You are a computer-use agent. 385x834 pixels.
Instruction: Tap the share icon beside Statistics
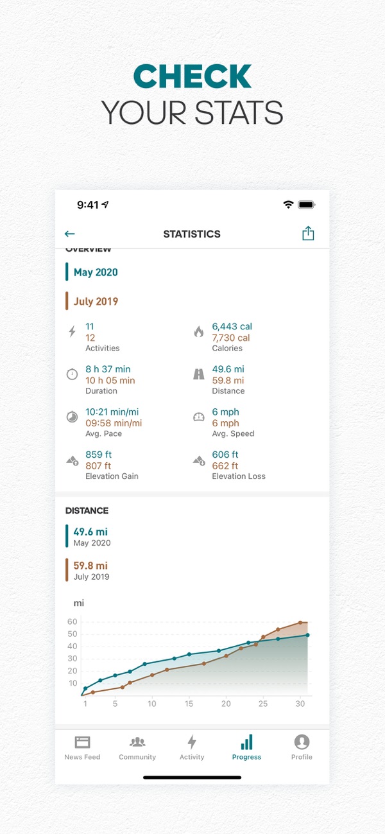point(308,234)
